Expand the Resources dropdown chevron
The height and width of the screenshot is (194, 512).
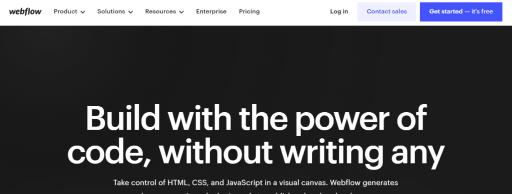(181, 12)
